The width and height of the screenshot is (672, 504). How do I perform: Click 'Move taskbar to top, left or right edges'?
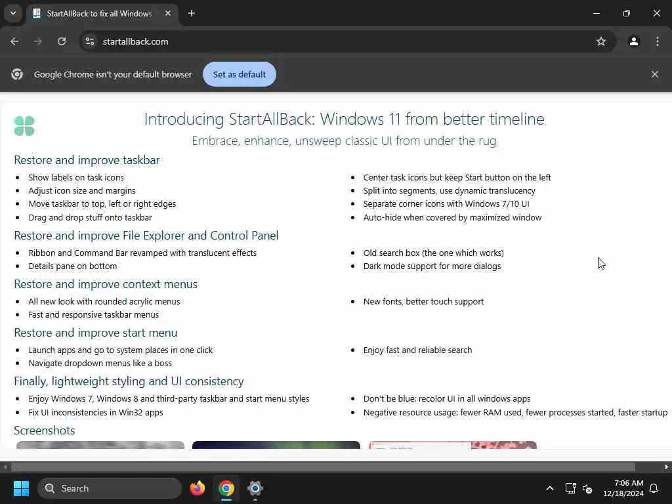coord(102,204)
